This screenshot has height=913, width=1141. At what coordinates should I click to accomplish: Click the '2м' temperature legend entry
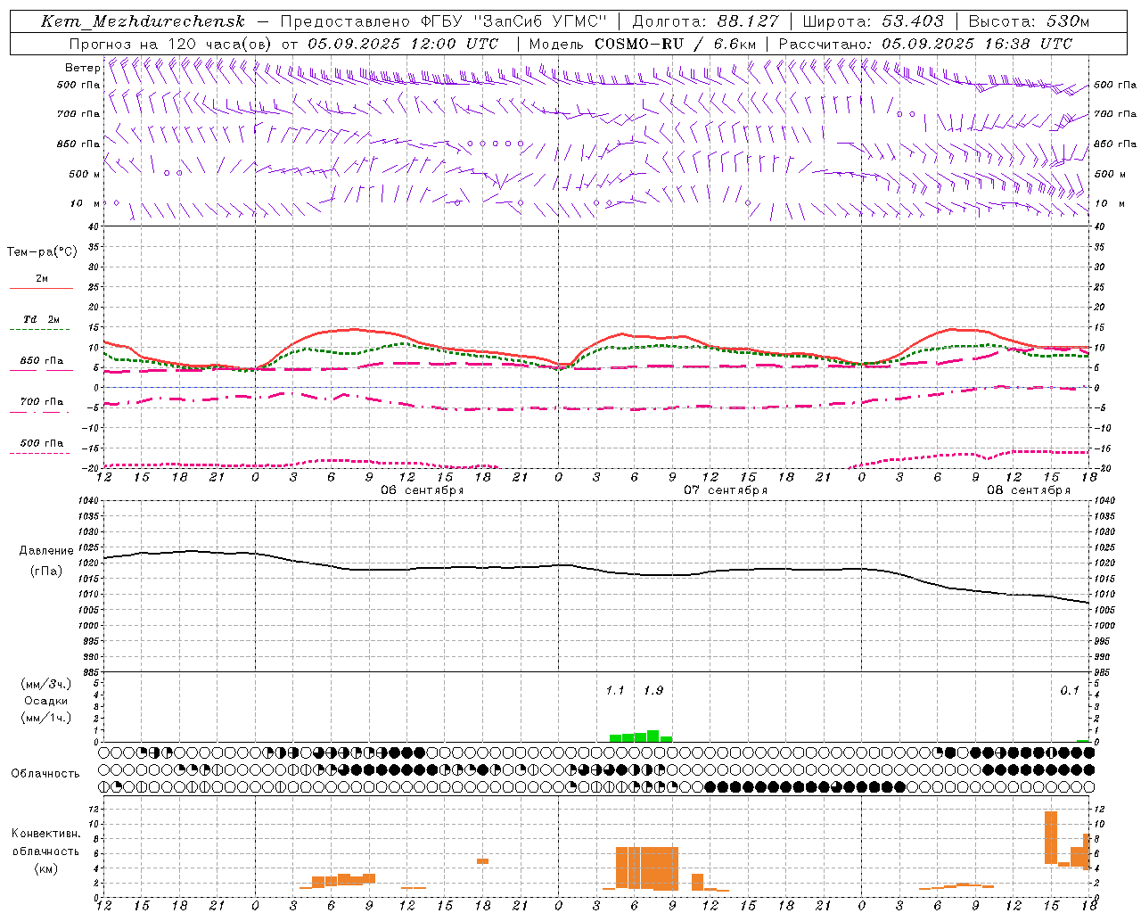click(42, 278)
